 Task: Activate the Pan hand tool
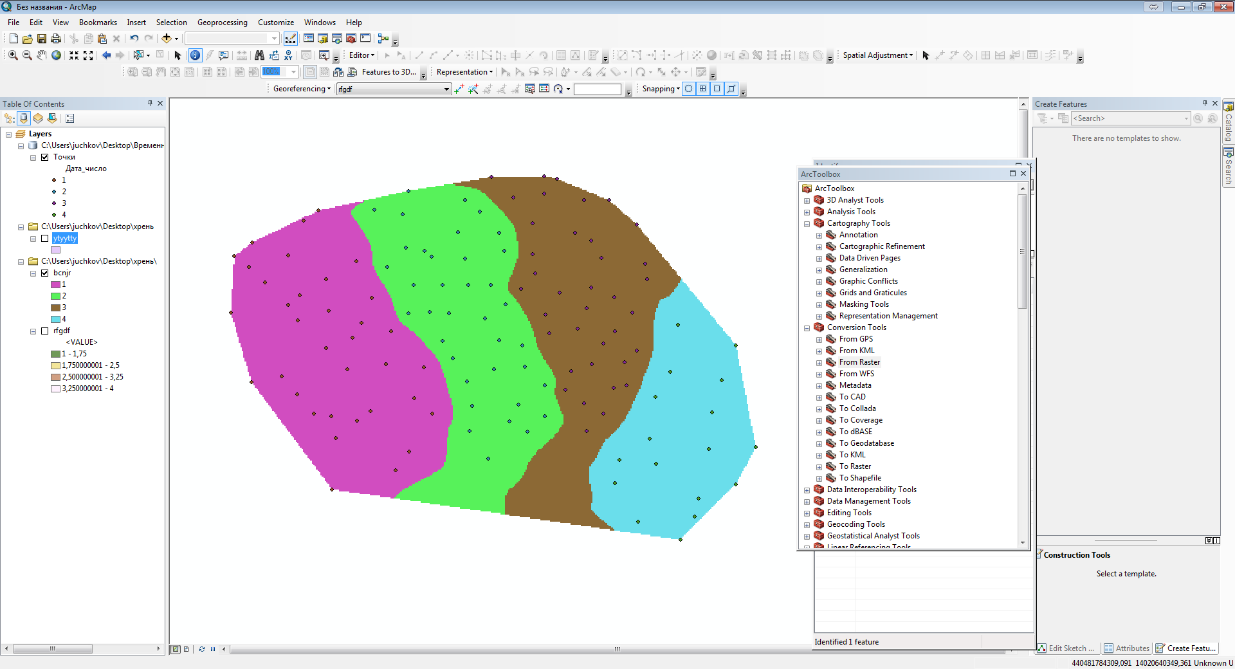point(42,55)
